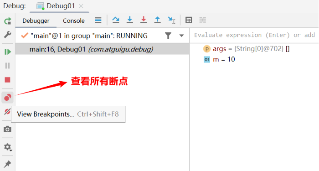Open debugger settings gear icon
Image resolution: width=319 pixels, height=171 pixels.
click(x=8, y=147)
